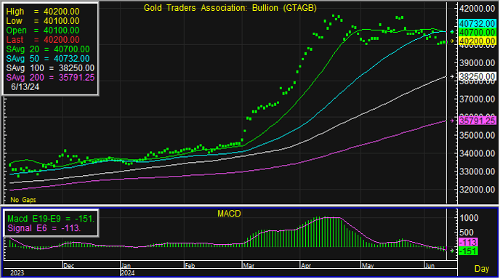The height and width of the screenshot is (279, 500).
Task: Click the 37000.00 price axis label
Action: [477, 99]
